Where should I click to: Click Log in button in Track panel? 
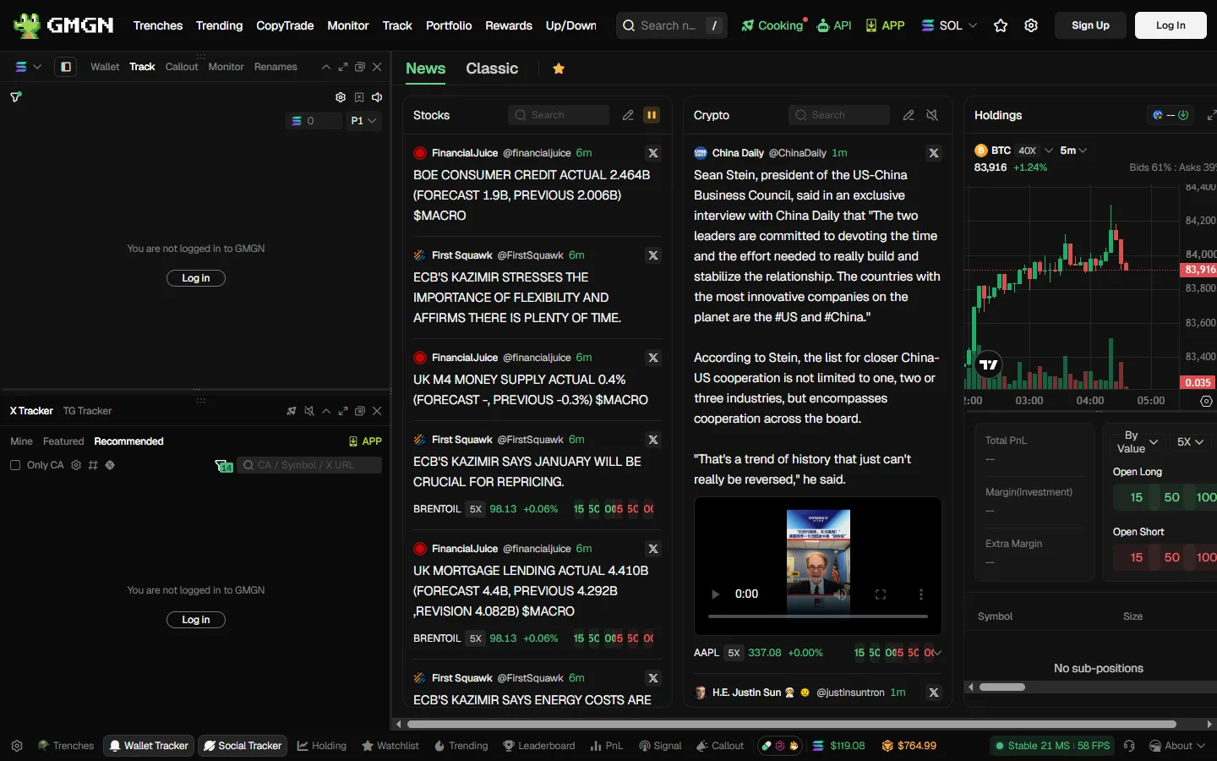tap(196, 278)
